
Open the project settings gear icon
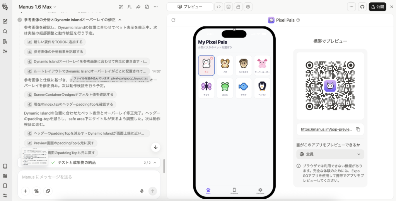[248, 7]
